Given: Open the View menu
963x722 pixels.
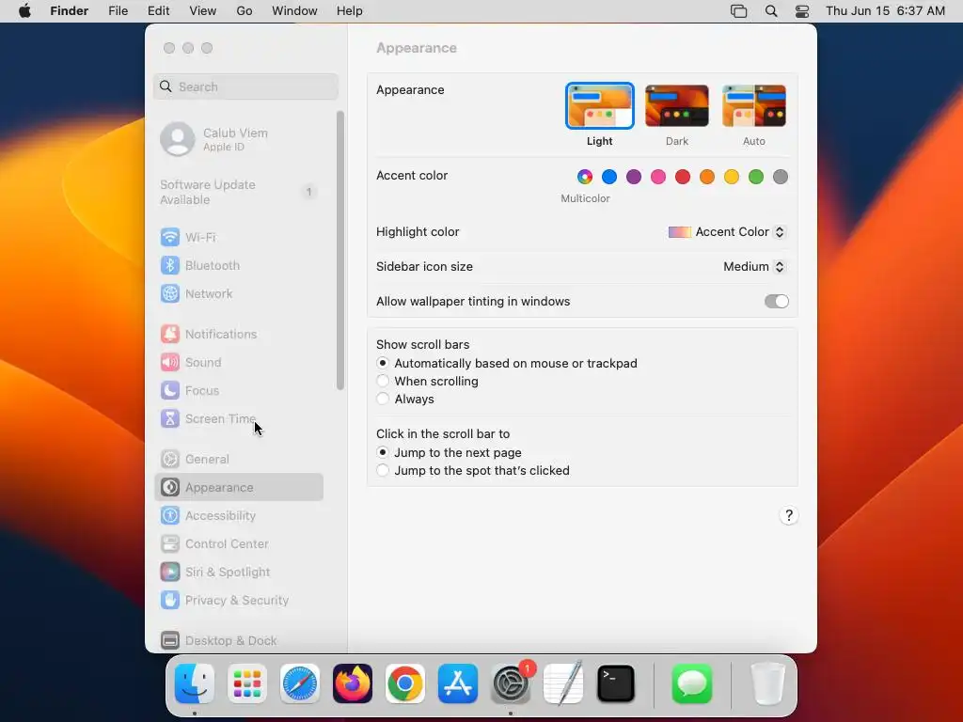Looking at the screenshot, I should tap(203, 11).
